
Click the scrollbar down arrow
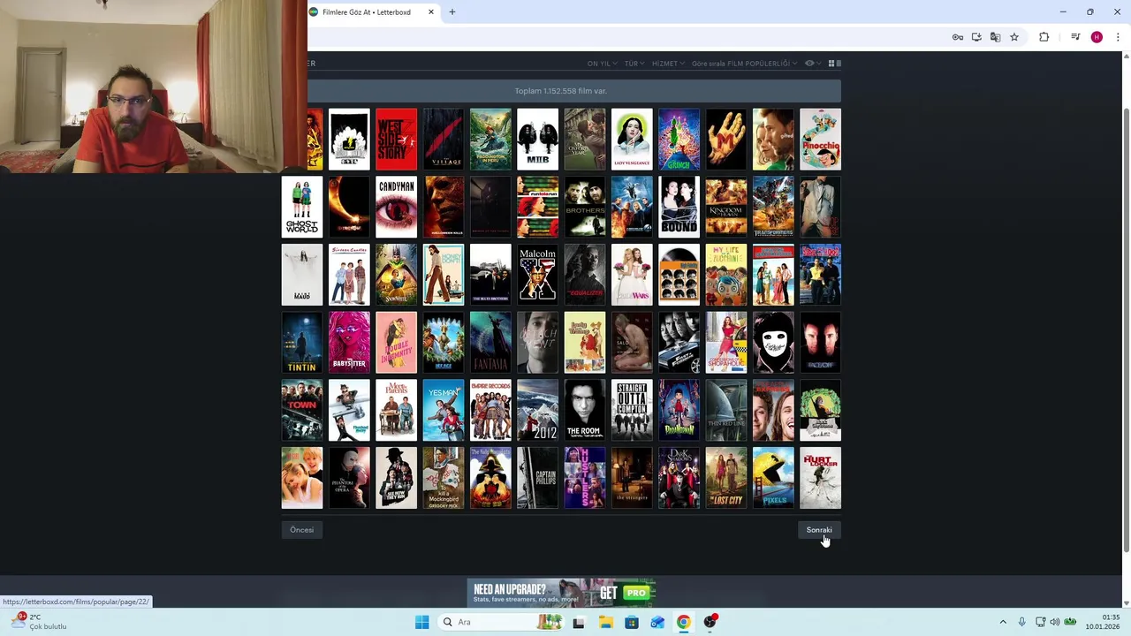click(x=1126, y=602)
